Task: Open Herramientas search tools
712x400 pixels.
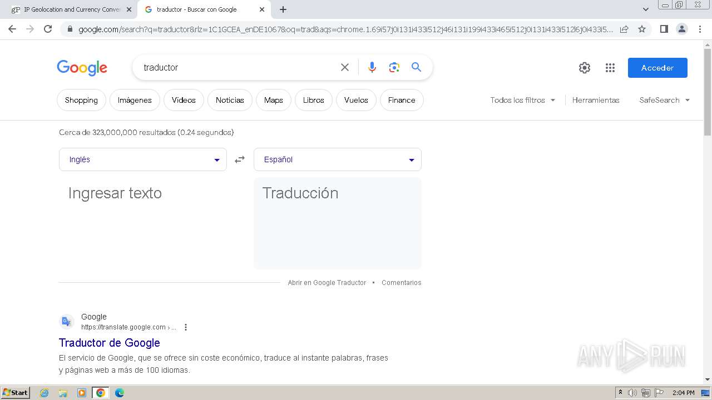Action: point(596,100)
